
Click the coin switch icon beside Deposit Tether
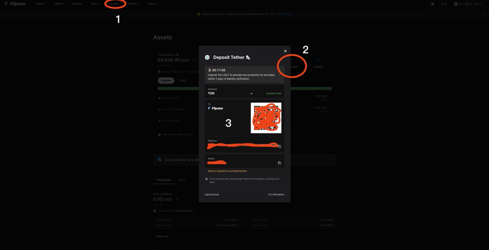point(248,57)
